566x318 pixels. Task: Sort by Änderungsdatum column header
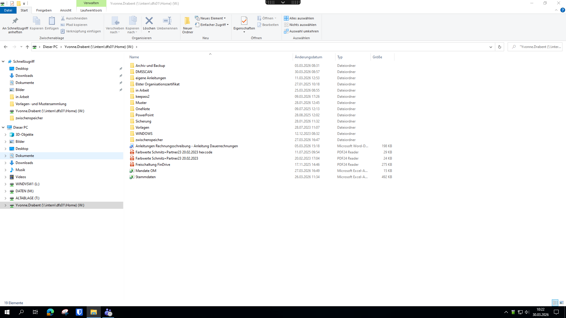click(x=308, y=57)
